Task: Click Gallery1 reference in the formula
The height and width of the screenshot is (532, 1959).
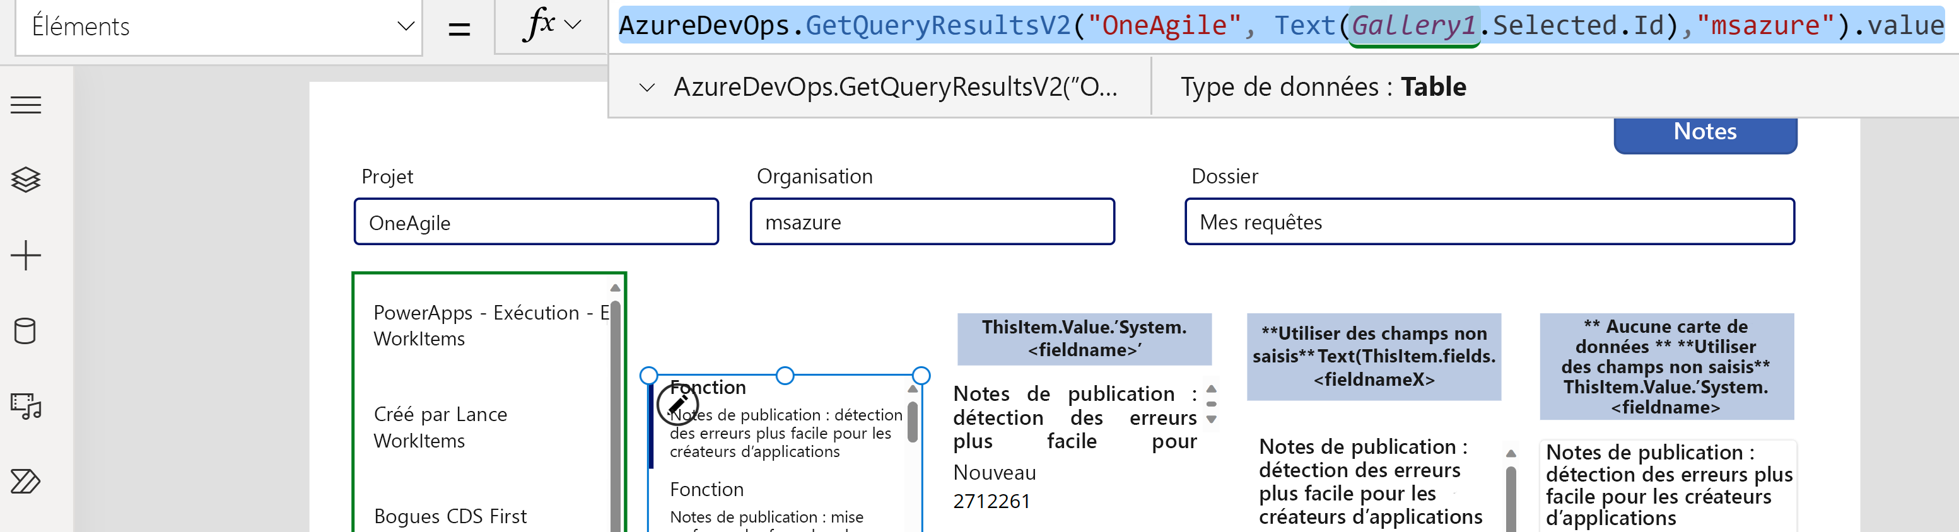Action: (1413, 26)
